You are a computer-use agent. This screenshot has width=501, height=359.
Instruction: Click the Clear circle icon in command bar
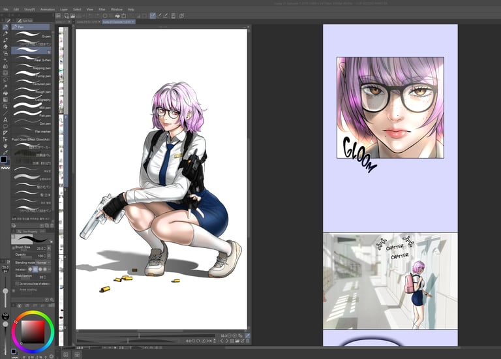pyautogui.click(x=105, y=16)
